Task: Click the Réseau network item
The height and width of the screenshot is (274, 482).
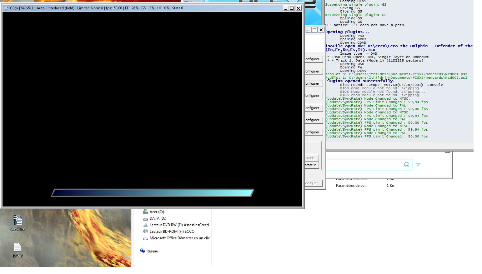Action: click(152, 251)
